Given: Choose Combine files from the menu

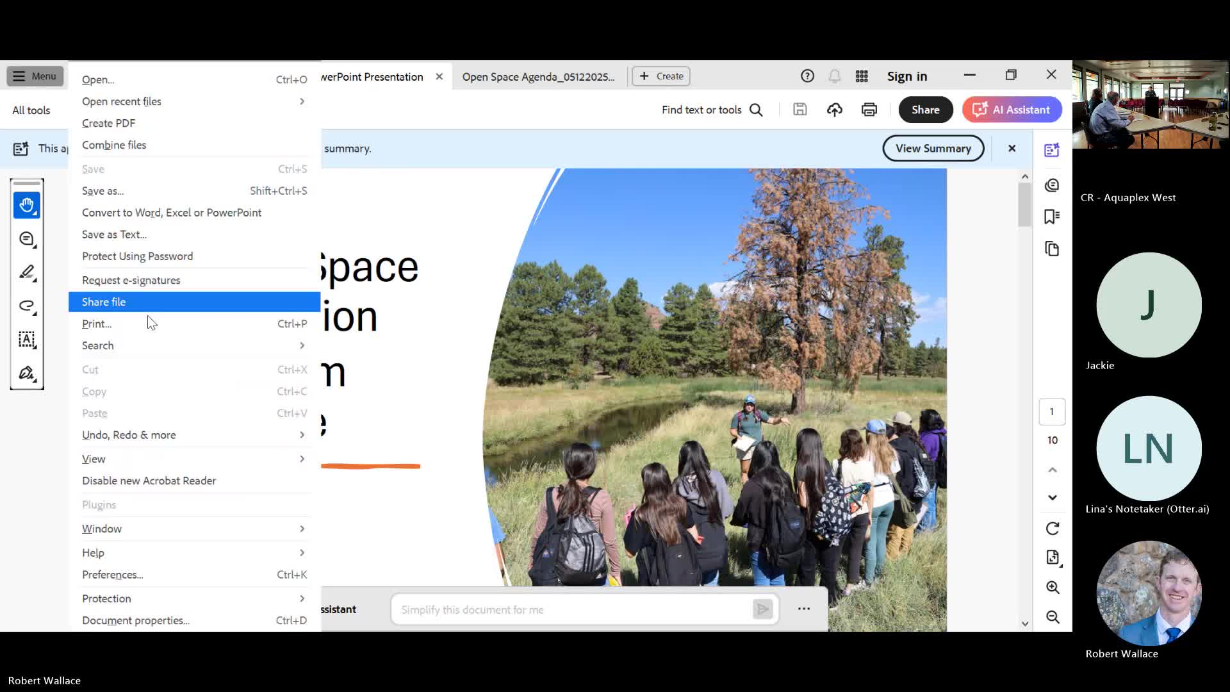Looking at the screenshot, I should point(114,145).
